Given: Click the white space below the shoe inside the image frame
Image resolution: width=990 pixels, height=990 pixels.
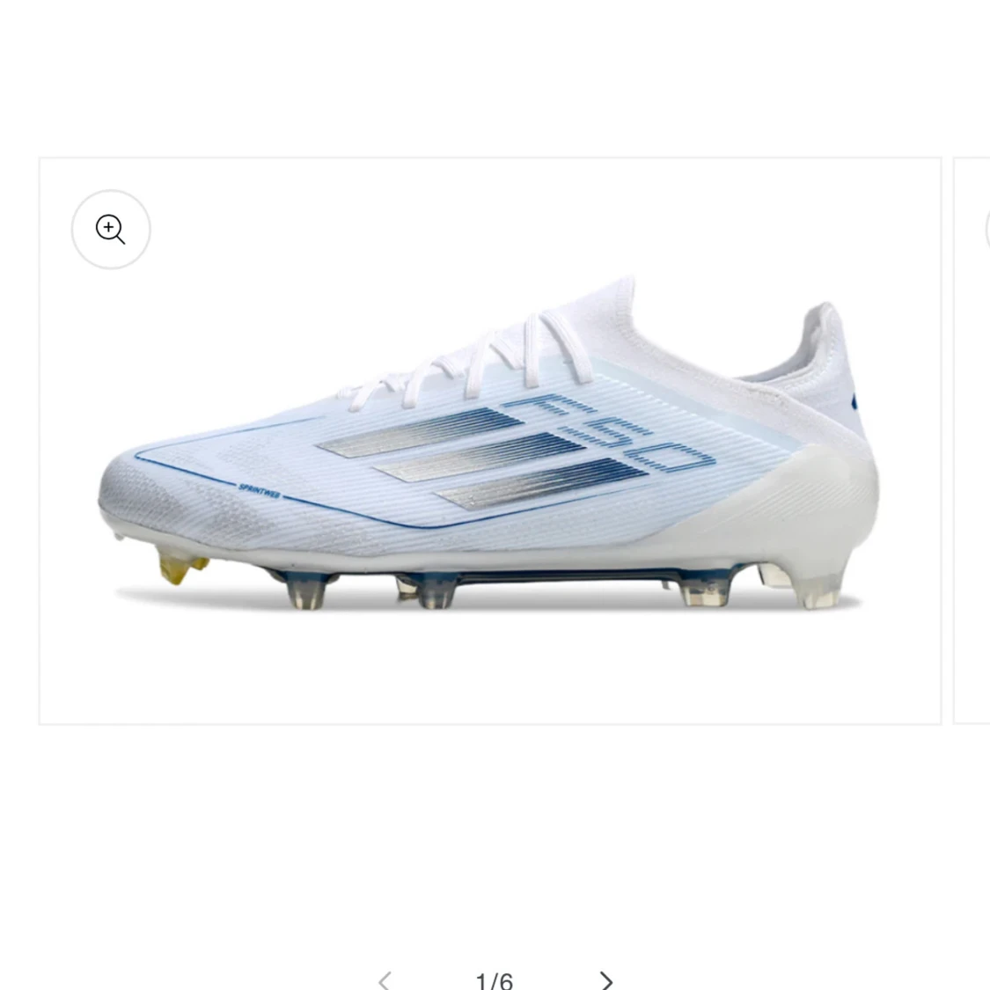Looking at the screenshot, I should [x=490, y=670].
